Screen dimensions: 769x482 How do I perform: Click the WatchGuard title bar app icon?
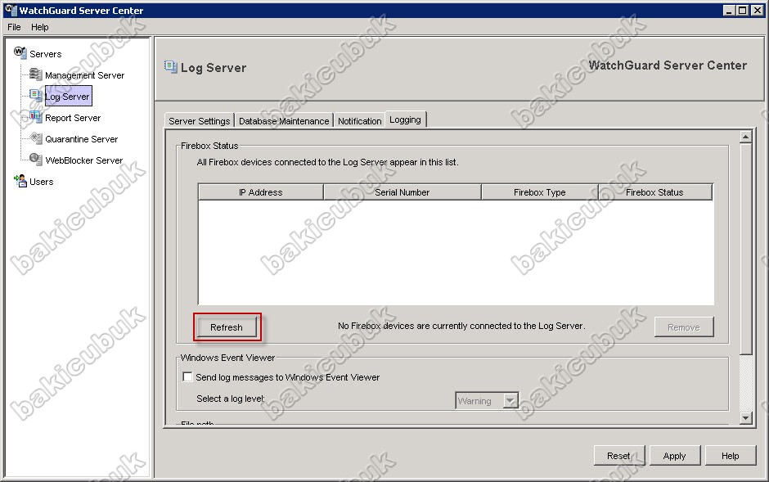click(11, 10)
